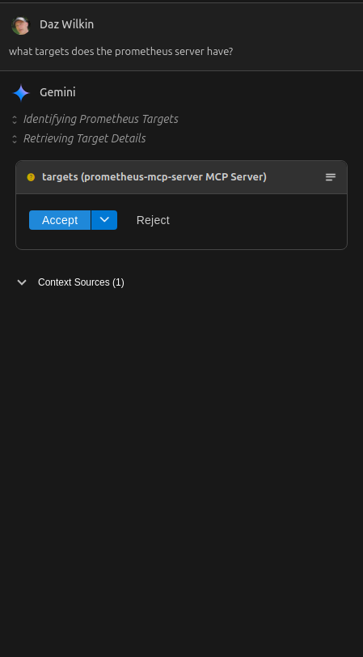Click the Gemini sparkle logo icon
Image resolution: width=363 pixels, height=657 pixels.
point(21,92)
